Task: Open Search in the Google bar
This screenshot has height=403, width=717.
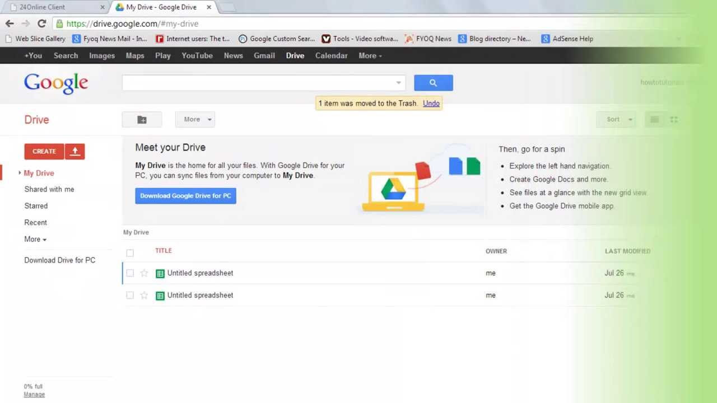Action: [x=66, y=55]
